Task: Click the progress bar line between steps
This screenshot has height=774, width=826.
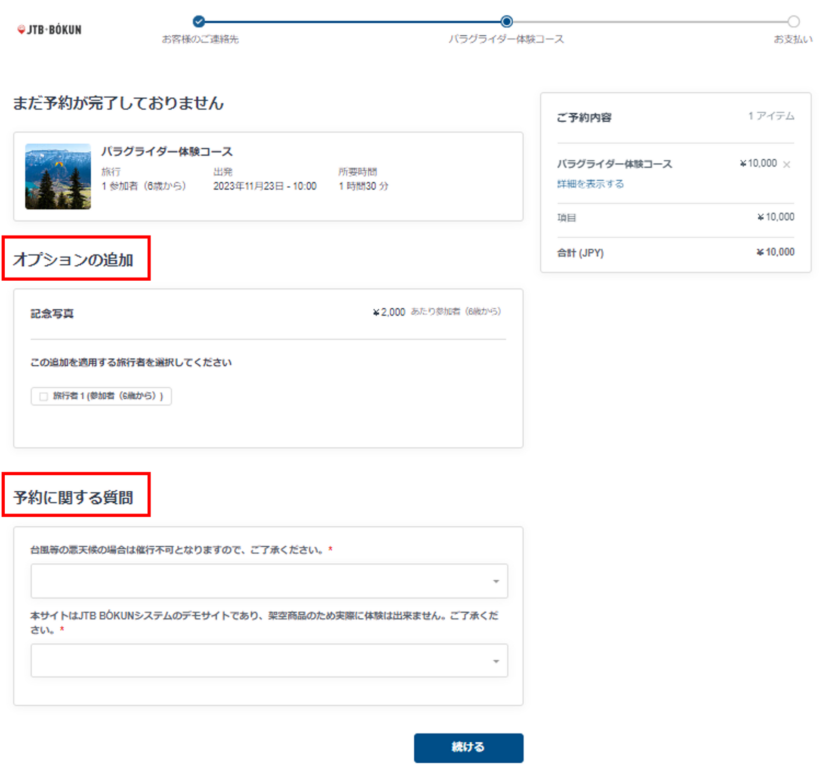Action: click(353, 22)
